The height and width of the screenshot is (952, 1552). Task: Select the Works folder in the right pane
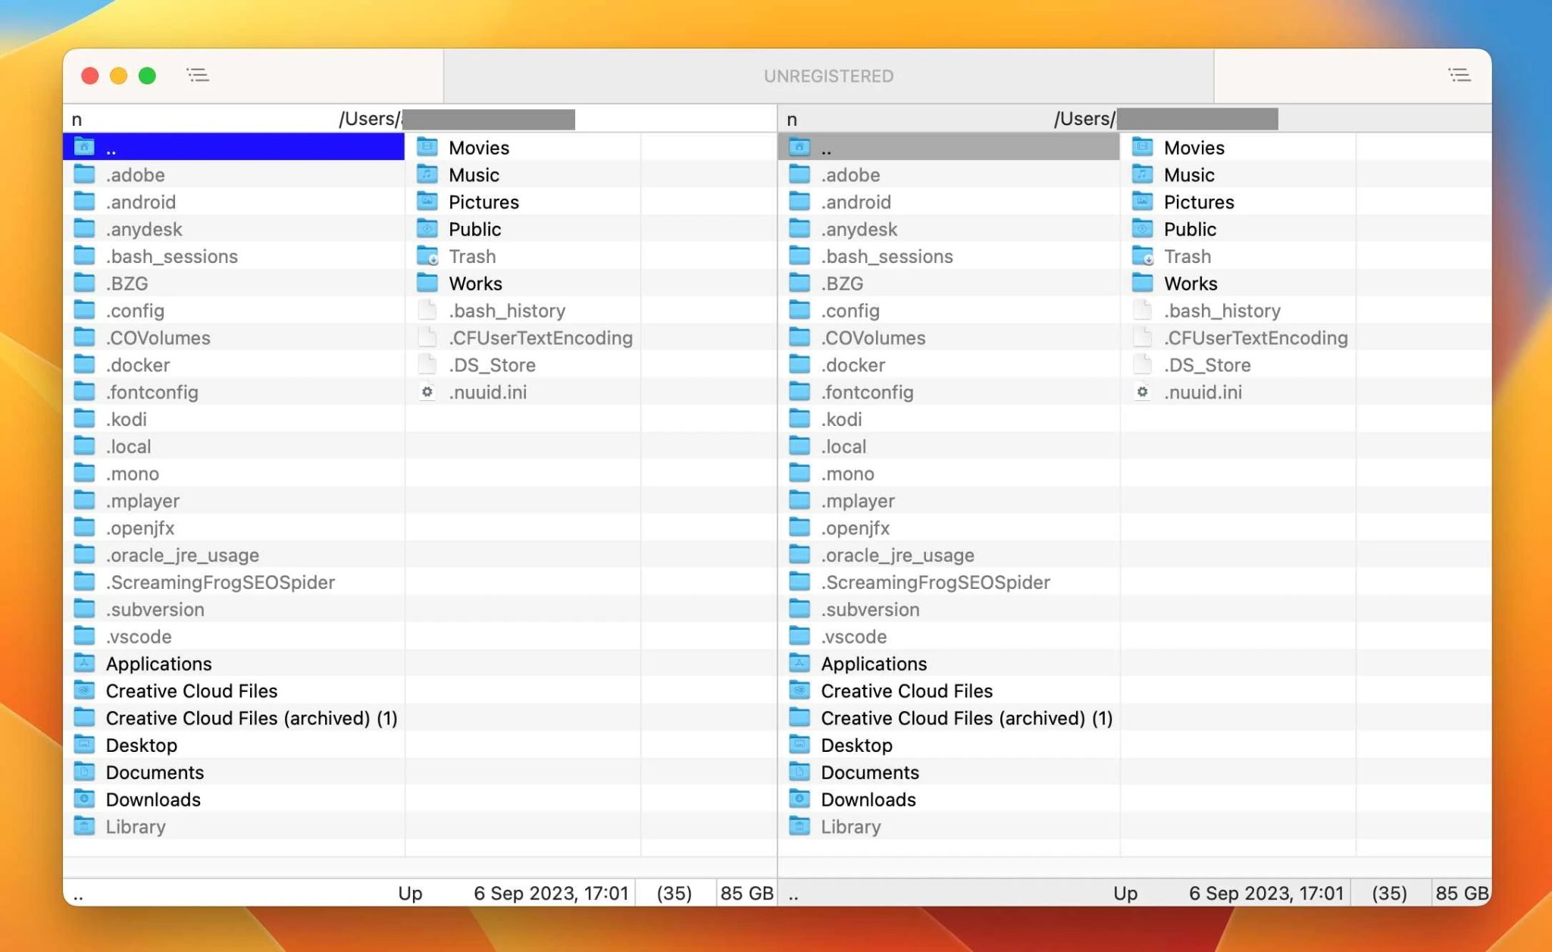pyautogui.click(x=1191, y=283)
